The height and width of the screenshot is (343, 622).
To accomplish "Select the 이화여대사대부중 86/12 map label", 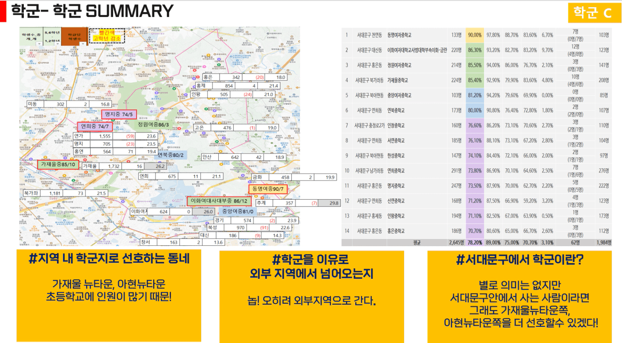I will (x=219, y=201).
